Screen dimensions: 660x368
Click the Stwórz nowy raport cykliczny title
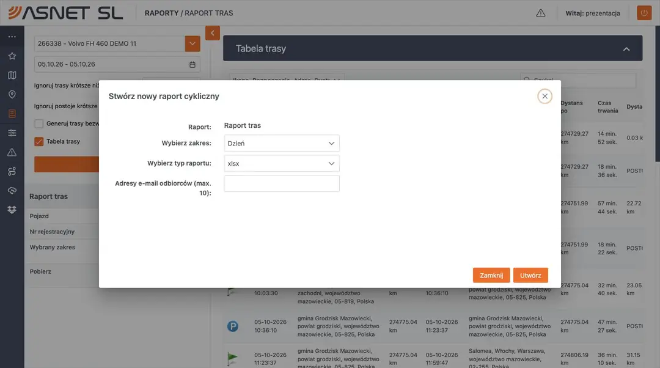click(164, 96)
